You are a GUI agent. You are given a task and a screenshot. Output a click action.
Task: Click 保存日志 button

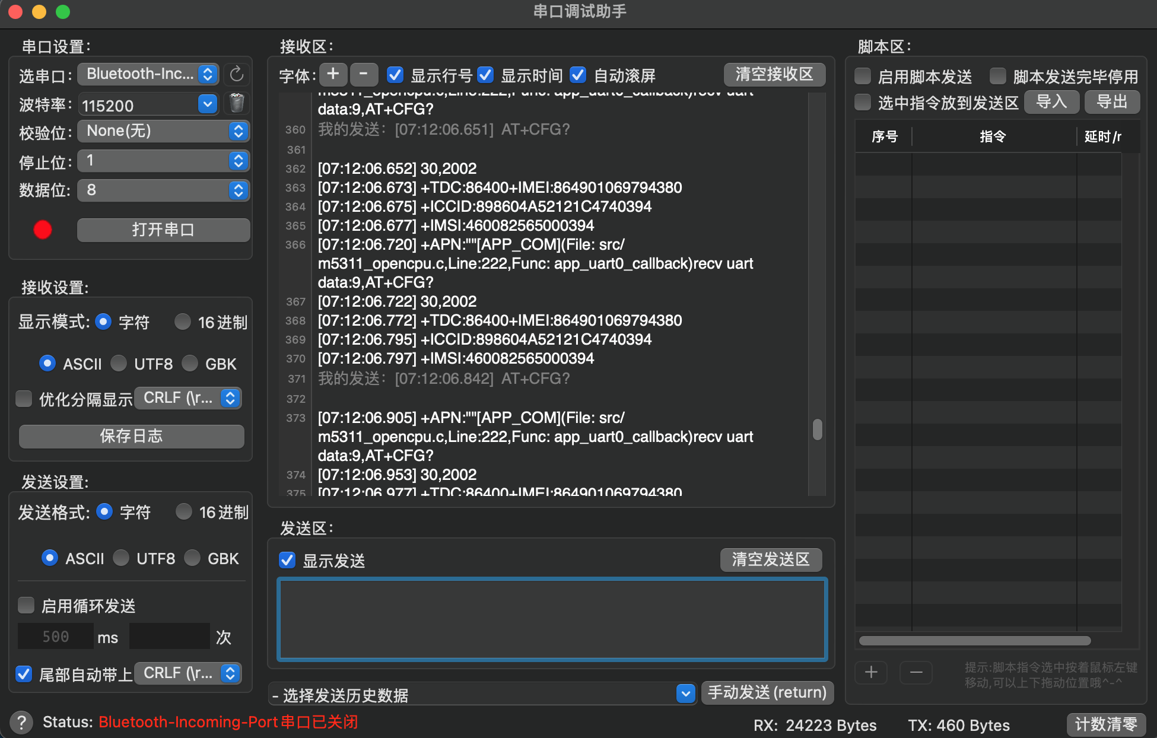tap(131, 436)
